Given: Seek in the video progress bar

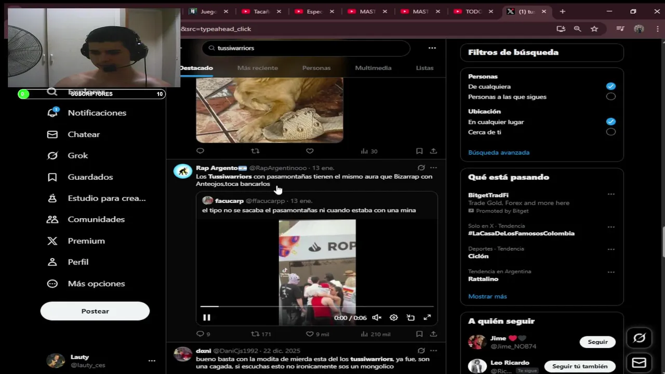Looking at the screenshot, I should (317, 306).
